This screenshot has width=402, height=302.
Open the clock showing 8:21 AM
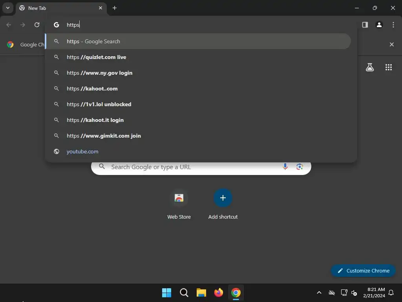pyautogui.click(x=374, y=293)
